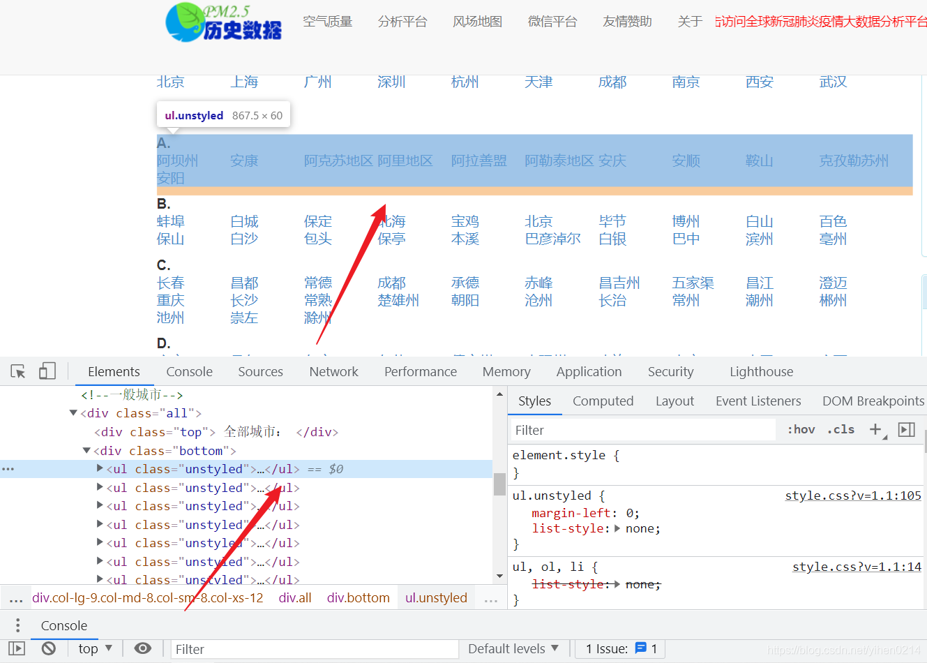Switch to the Console tab
Image resolution: width=927 pixels, height=663 pixels.
(189, 371)
